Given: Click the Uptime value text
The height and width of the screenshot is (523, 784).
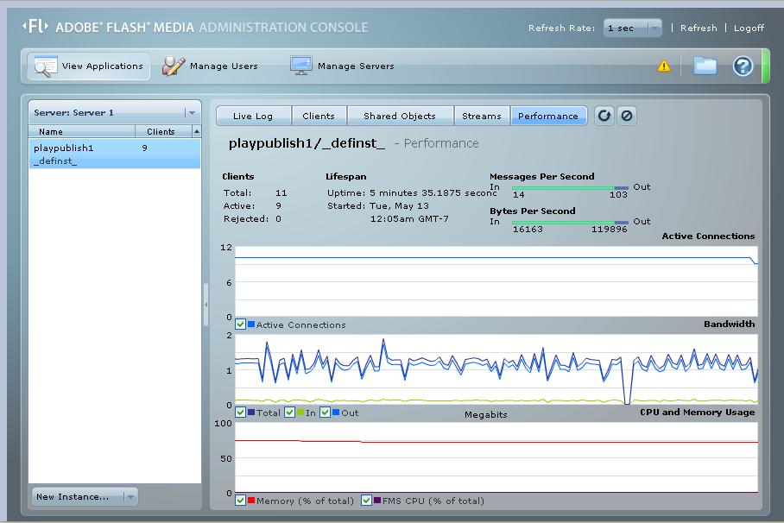Looking at the screenshot, I should [x=433, y=192].
